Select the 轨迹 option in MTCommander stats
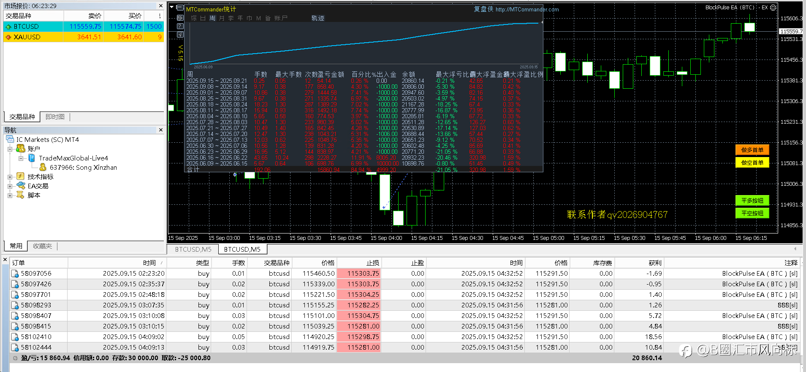Viewport: 806px width, 372px height. [x=318, y=18]
